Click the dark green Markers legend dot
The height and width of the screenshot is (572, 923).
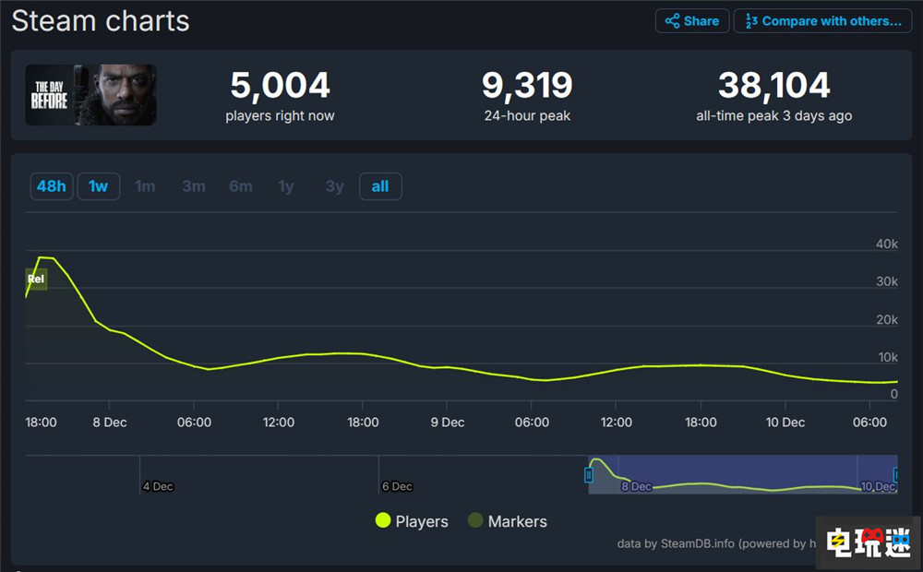coord(475,521)
